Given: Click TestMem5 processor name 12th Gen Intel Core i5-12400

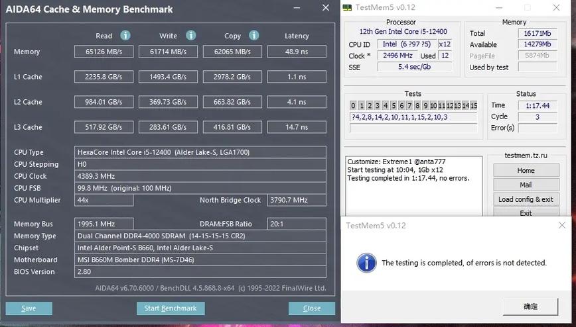Looking at the screenshot, I should click(403, 32).
